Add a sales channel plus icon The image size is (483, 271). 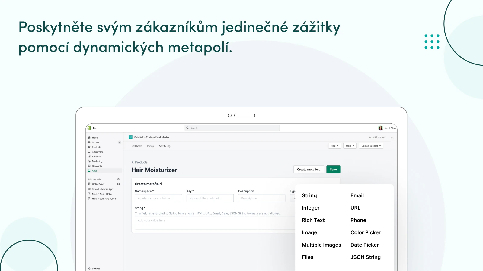point(118,179)
